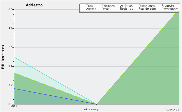Click the cyan Total color line in legend
Screen dimensions: 182x112
coord(83,6)
